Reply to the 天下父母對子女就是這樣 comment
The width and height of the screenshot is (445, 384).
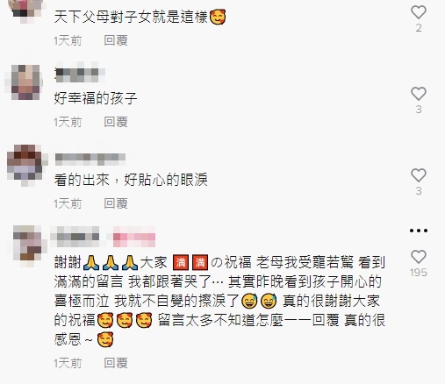[x=116, y=40]
